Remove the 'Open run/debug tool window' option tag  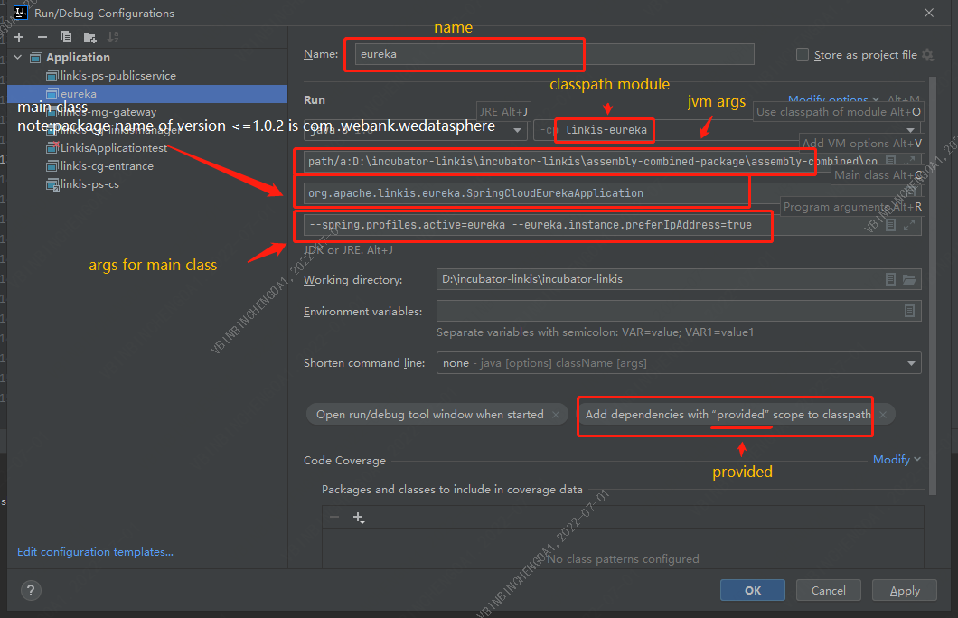click(556, 415)
